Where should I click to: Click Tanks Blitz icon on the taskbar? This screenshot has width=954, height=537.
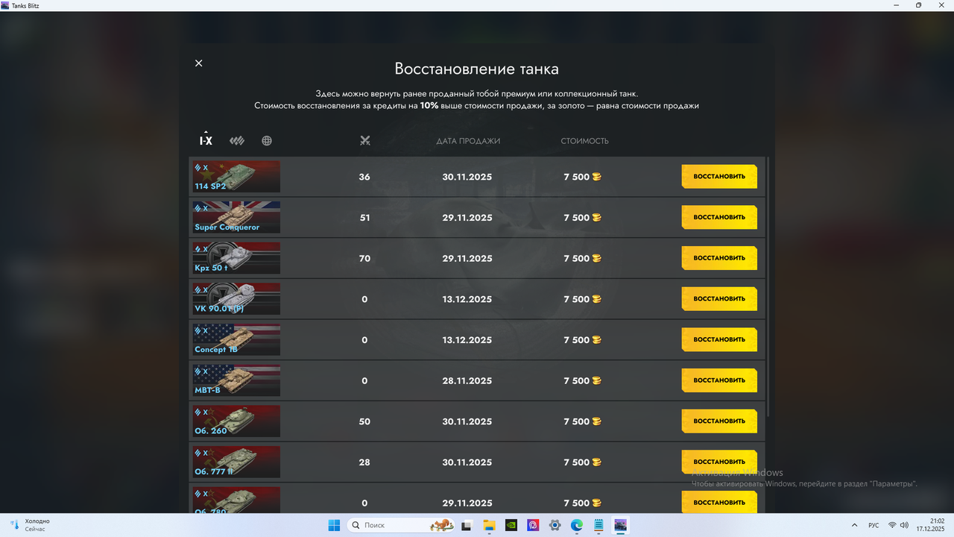tap(621, 525)
